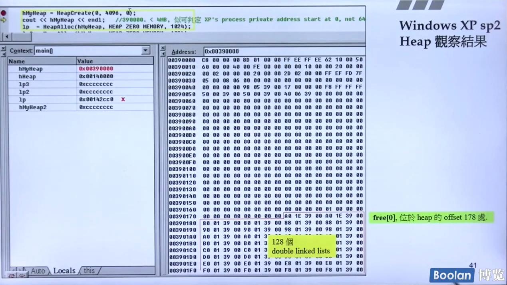Click the Address input field
This screenshot has height=285, width=507.
tap(284, 51)
